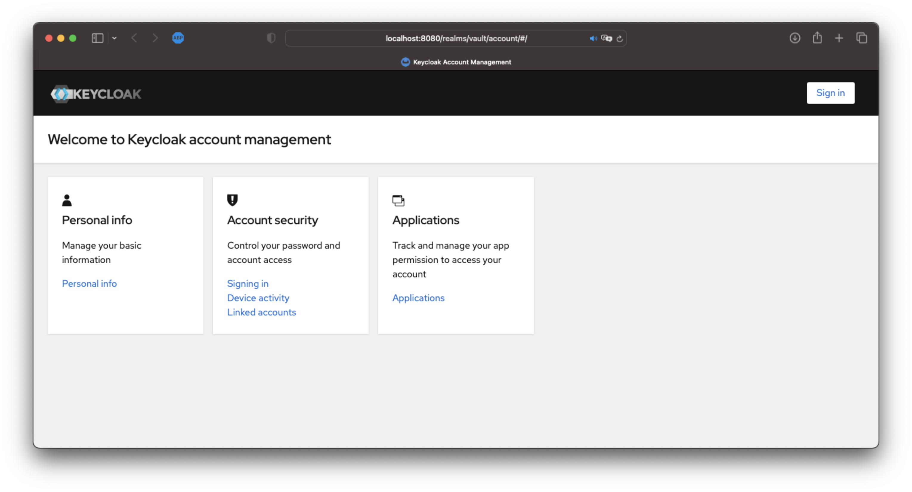Toggle the Safari sidebar
Screen dimensions: 912x492
(x=97, y=38)
